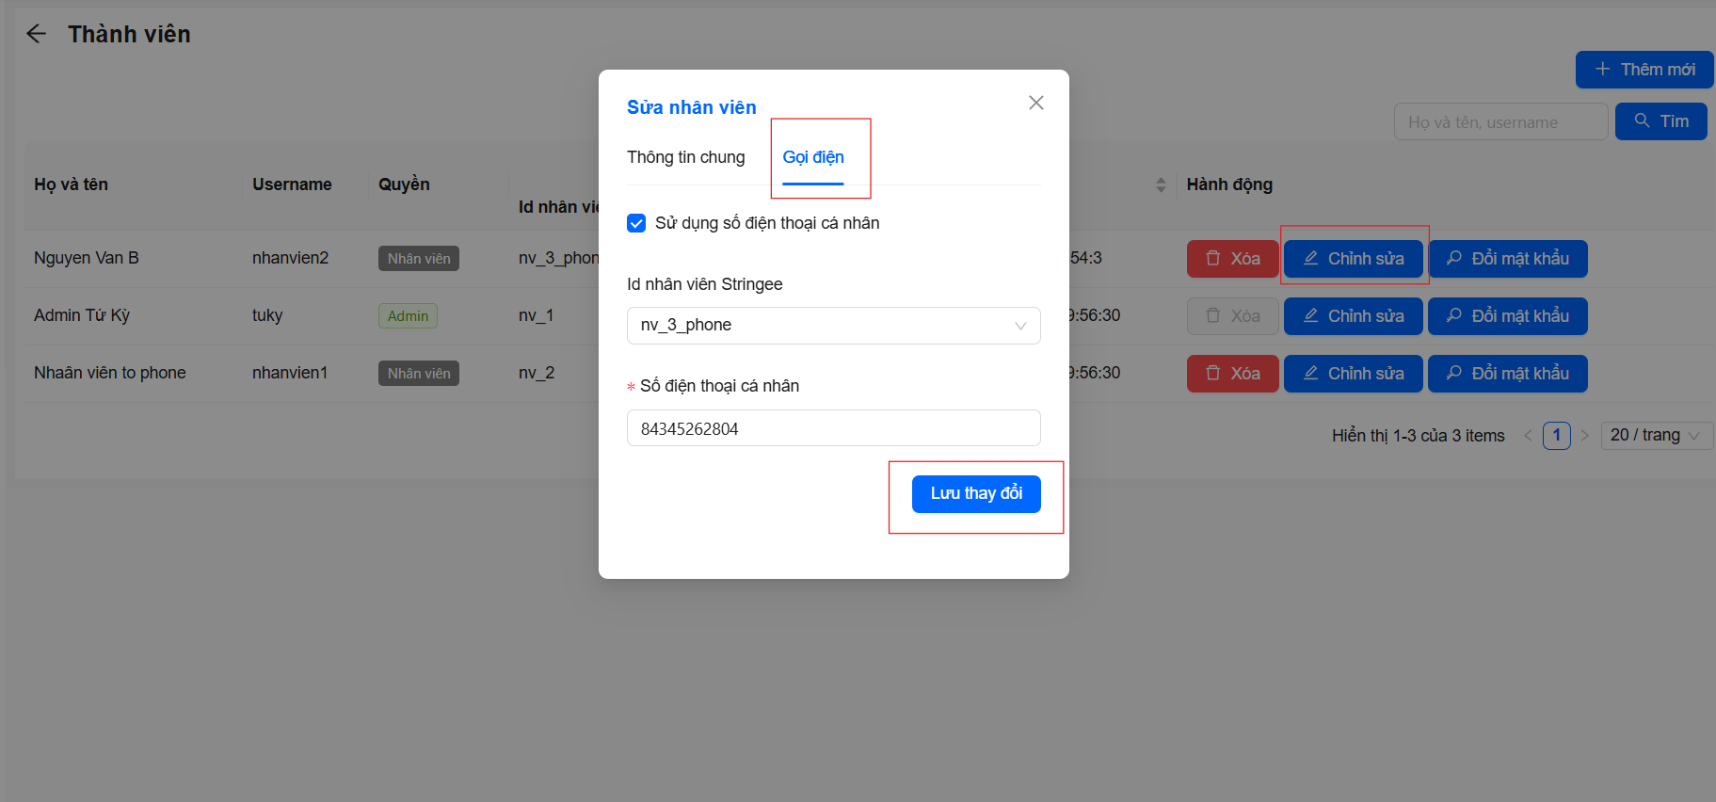Uncheck Sử dụng số điện thoại cá nhân
The width and height of the screenshot is (1716, 802).
point(636,223)
